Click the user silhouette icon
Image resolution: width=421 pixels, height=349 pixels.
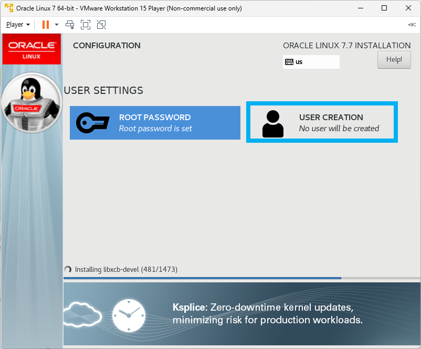click(273, 124)
